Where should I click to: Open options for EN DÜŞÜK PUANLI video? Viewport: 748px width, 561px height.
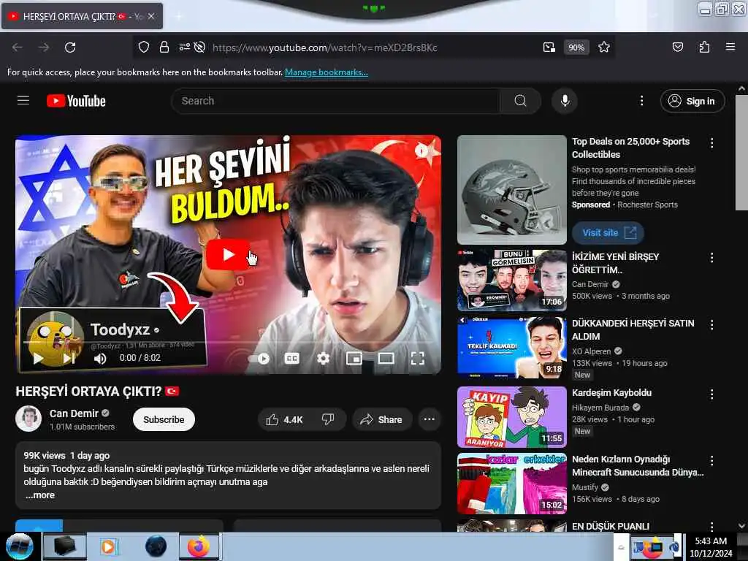click(x=711, y=526)
